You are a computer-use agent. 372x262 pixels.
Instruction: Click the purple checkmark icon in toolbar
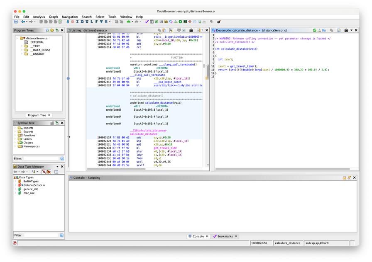coord(147,22)
